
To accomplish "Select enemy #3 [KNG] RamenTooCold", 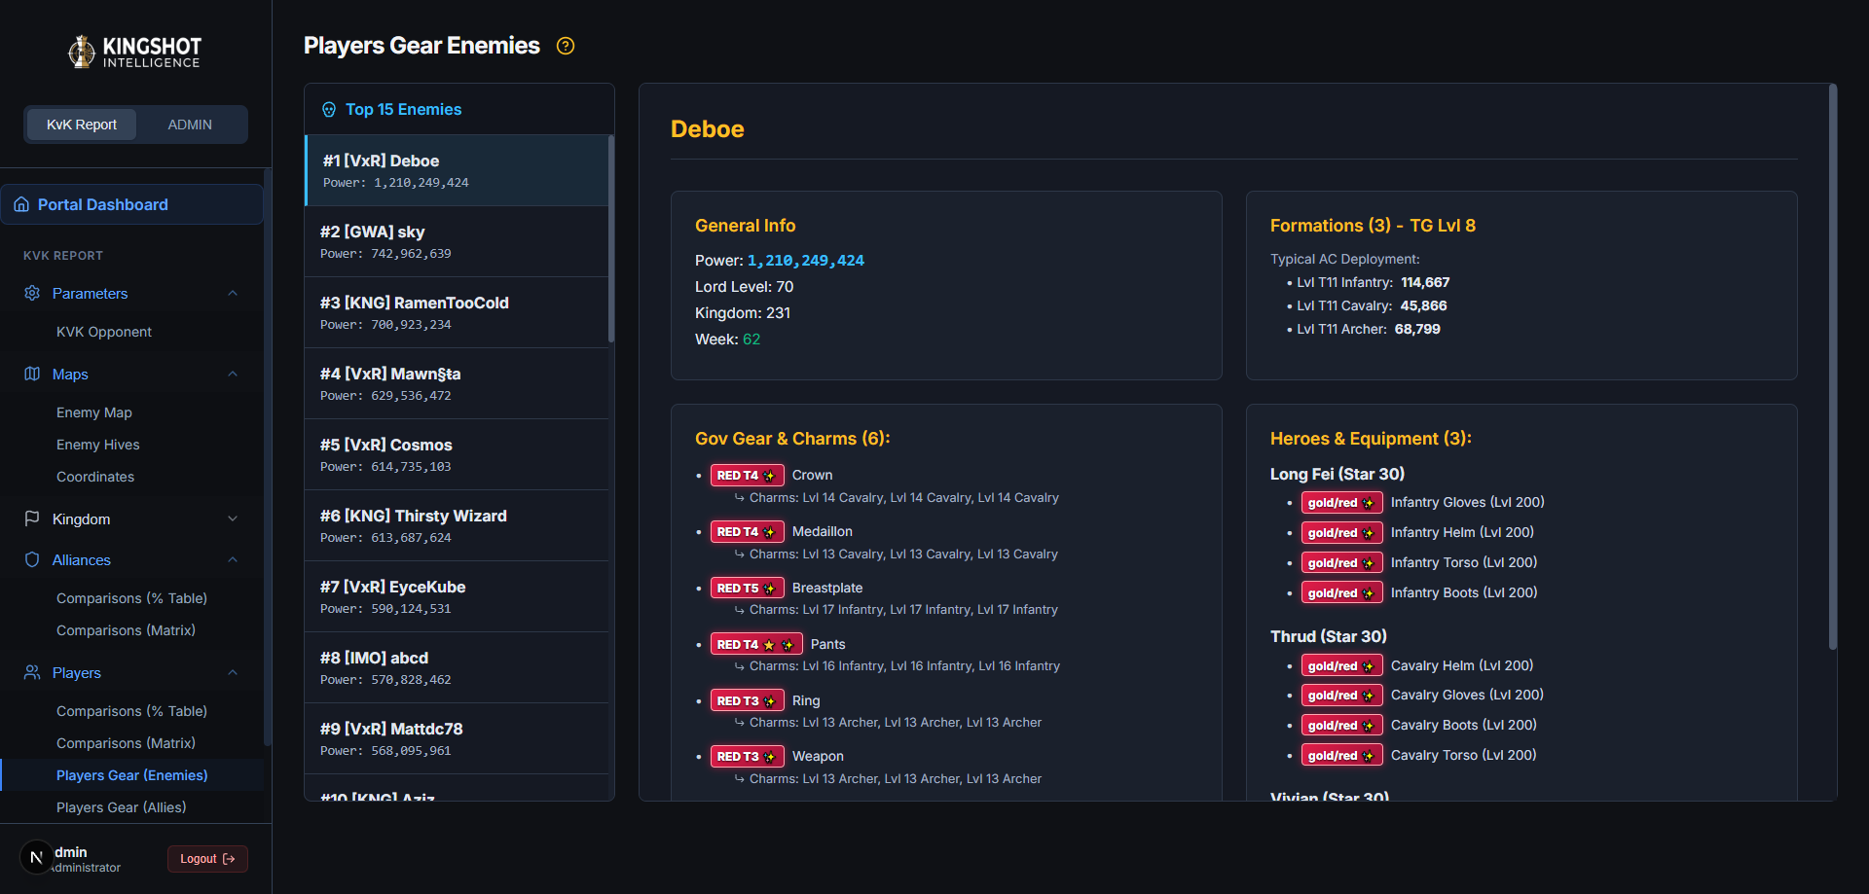I will pyautogui.click(x=457, y=312).
